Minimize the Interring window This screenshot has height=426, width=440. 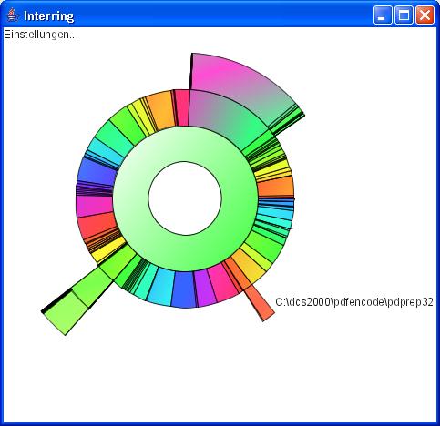(383, 15)
